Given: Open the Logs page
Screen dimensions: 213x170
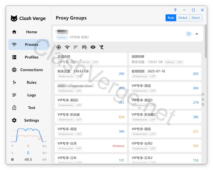Looking at the screenshot, I should tap(31, 95).
